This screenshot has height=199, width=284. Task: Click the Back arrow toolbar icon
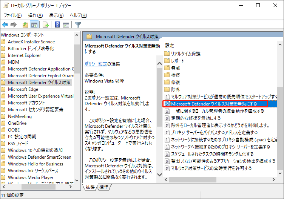(x=5, y=24)
